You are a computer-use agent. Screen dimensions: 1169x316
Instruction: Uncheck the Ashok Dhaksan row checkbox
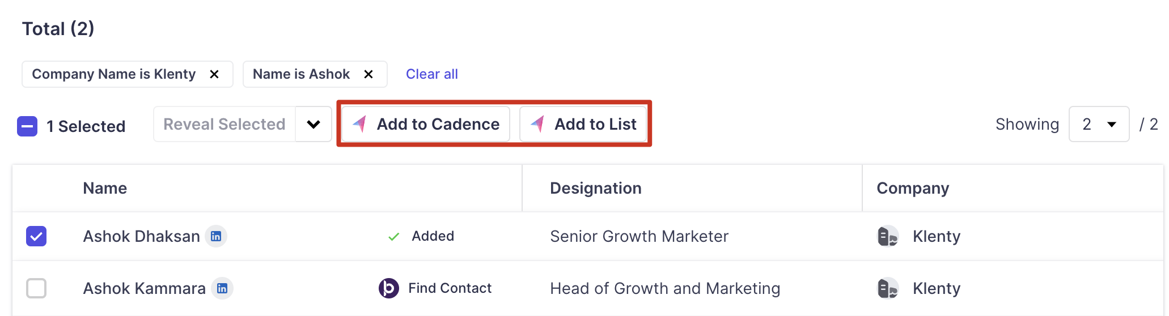pos(36,236)
